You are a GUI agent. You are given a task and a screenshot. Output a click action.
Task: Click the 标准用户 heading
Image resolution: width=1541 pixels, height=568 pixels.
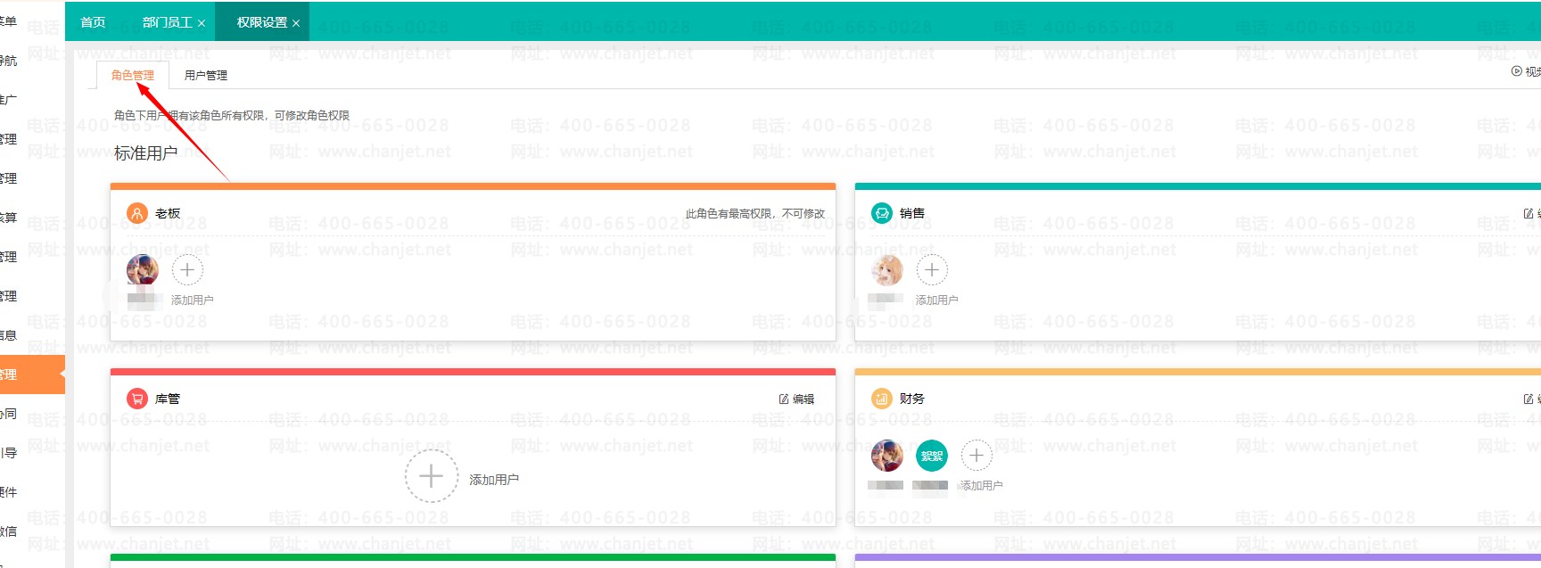click(145, 153)
